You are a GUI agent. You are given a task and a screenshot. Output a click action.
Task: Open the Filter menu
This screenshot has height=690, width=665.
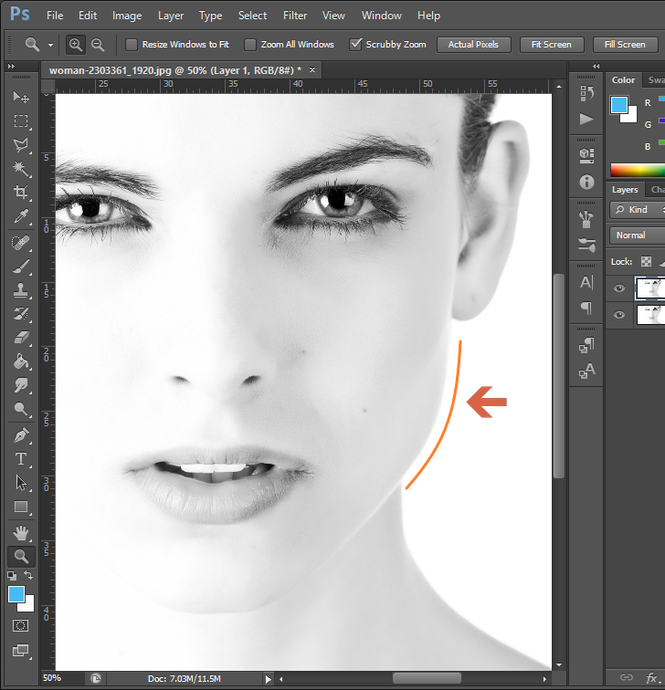(295, 16)
